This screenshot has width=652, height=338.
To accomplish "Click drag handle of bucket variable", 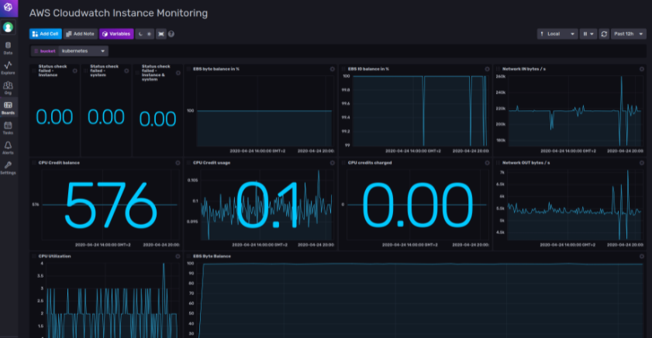I will [x=36, y=51].
